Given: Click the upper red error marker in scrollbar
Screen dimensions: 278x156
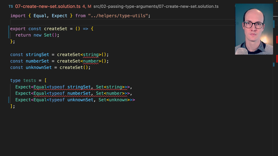Looking at the screenshot, I should 277,39.
